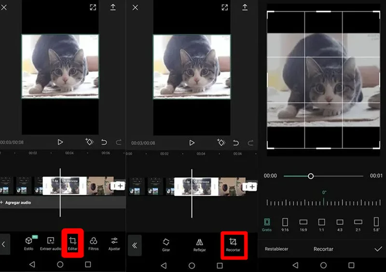Select the 1:1 aspect ratio

coord(321,224)
